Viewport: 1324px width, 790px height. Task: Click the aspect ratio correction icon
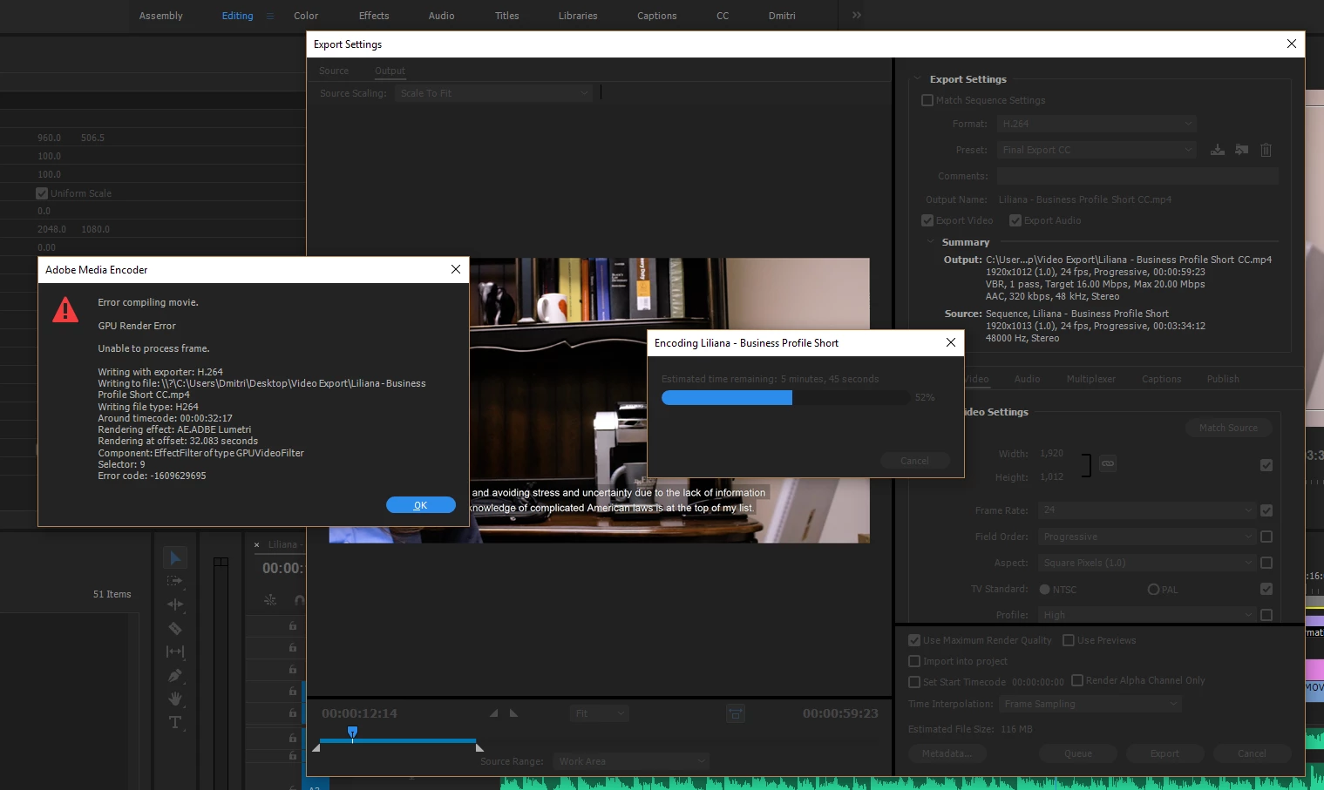pos(736,713)
